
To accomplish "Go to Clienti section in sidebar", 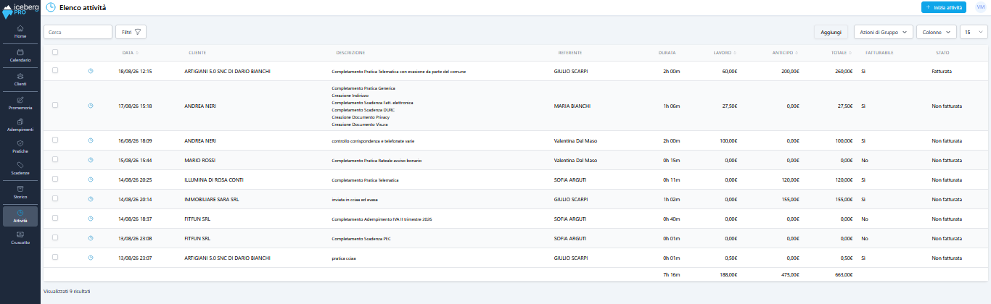I will (x=20, y=79).
